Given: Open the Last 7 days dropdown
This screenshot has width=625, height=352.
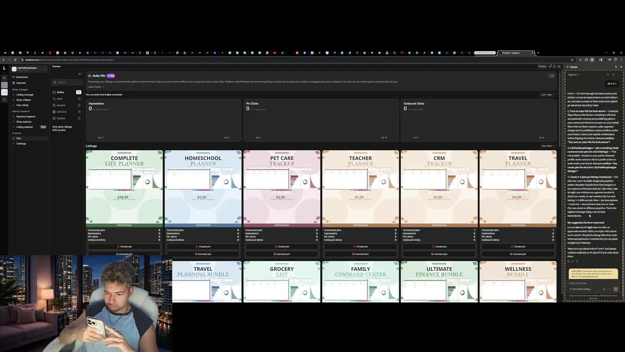Looking at the screenshot, I should click(x=547, y=95).
